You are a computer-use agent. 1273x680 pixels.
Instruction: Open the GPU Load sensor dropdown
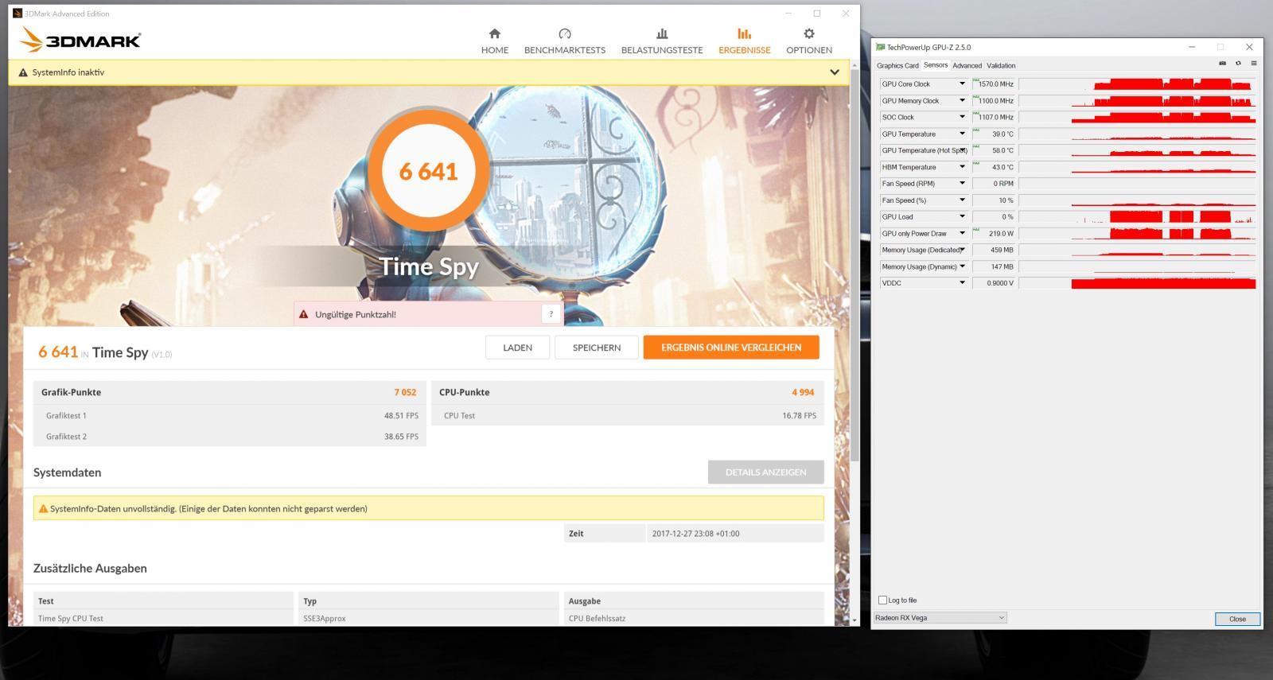962,216
